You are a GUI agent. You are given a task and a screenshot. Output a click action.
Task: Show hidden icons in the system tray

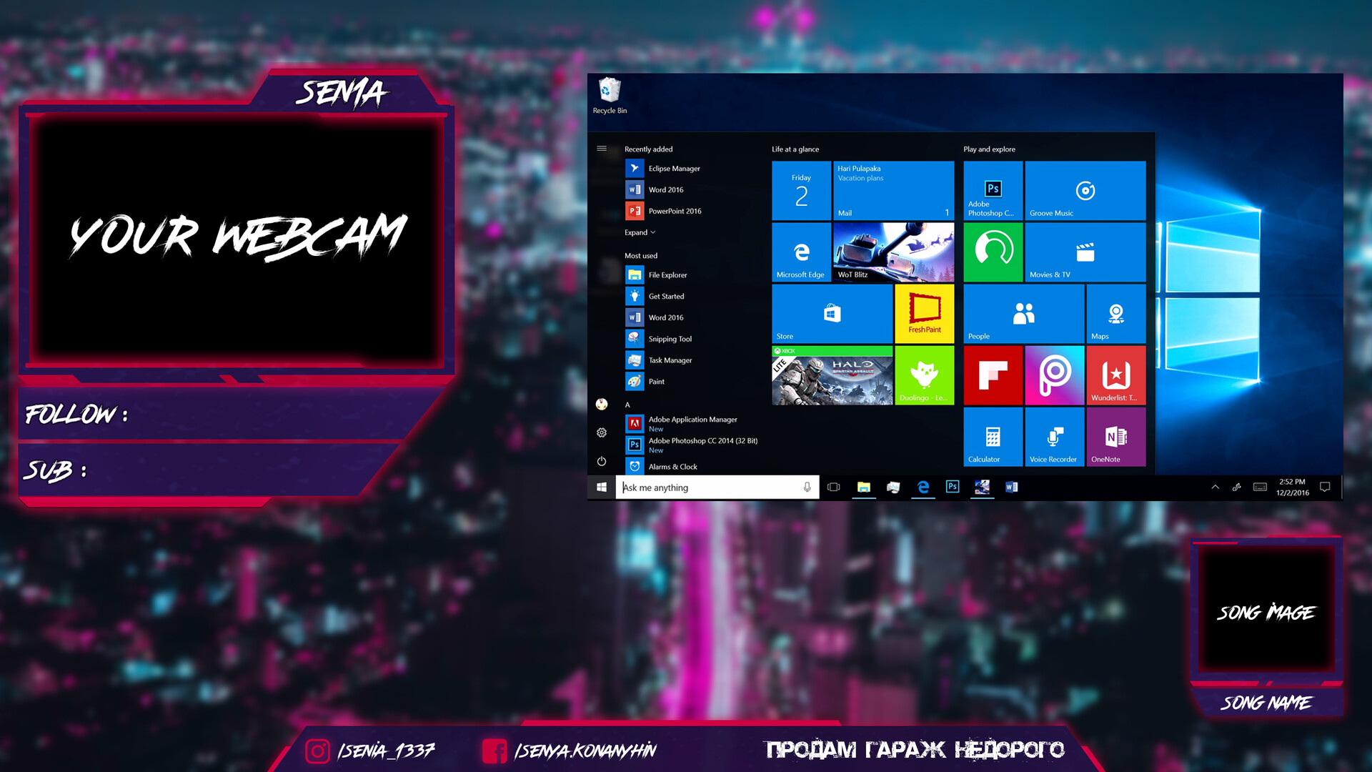click(x=1215, y=487)
